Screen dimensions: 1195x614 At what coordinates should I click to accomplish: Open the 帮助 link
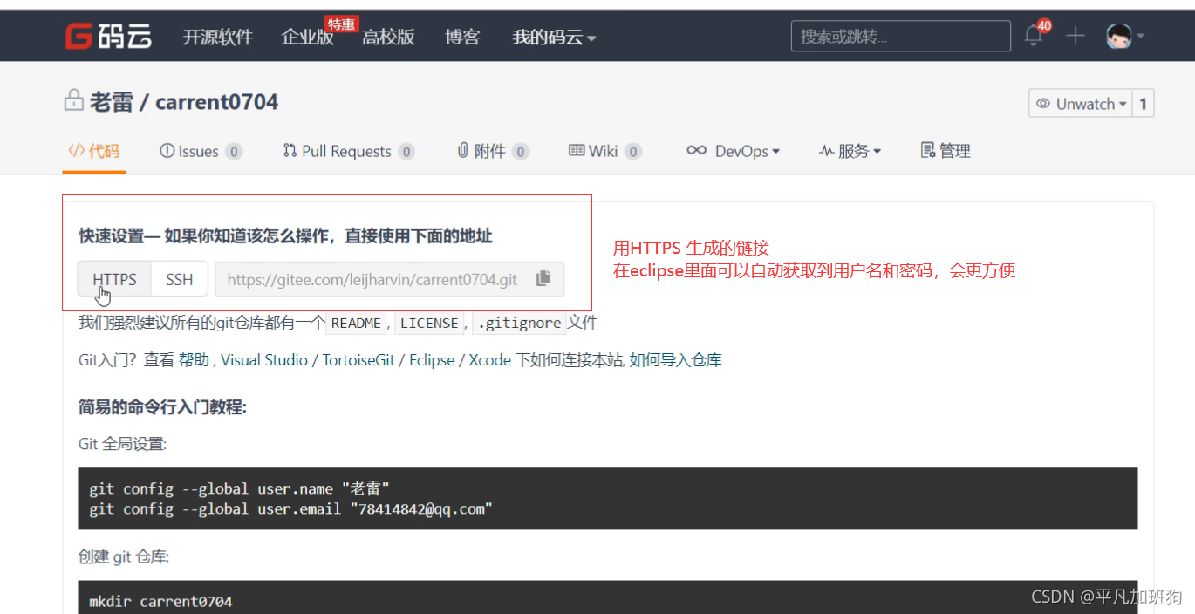[194, 360]
